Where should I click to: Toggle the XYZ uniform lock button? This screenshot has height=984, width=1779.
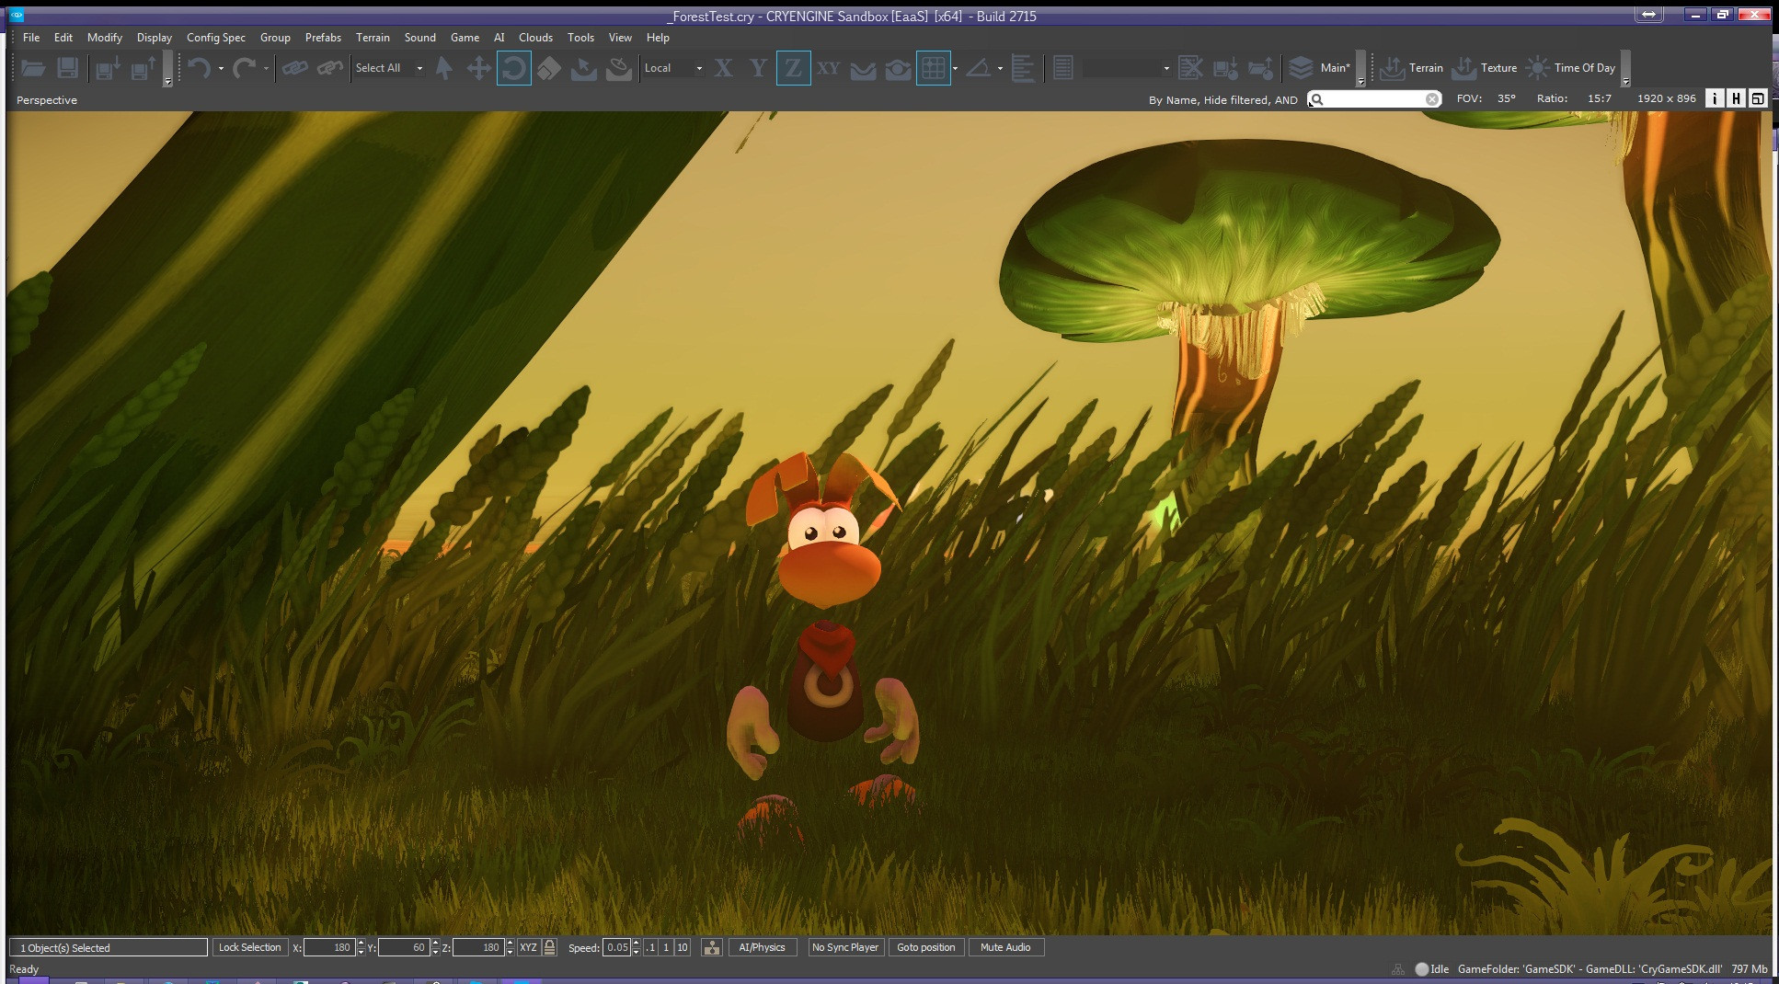point(528,947)
